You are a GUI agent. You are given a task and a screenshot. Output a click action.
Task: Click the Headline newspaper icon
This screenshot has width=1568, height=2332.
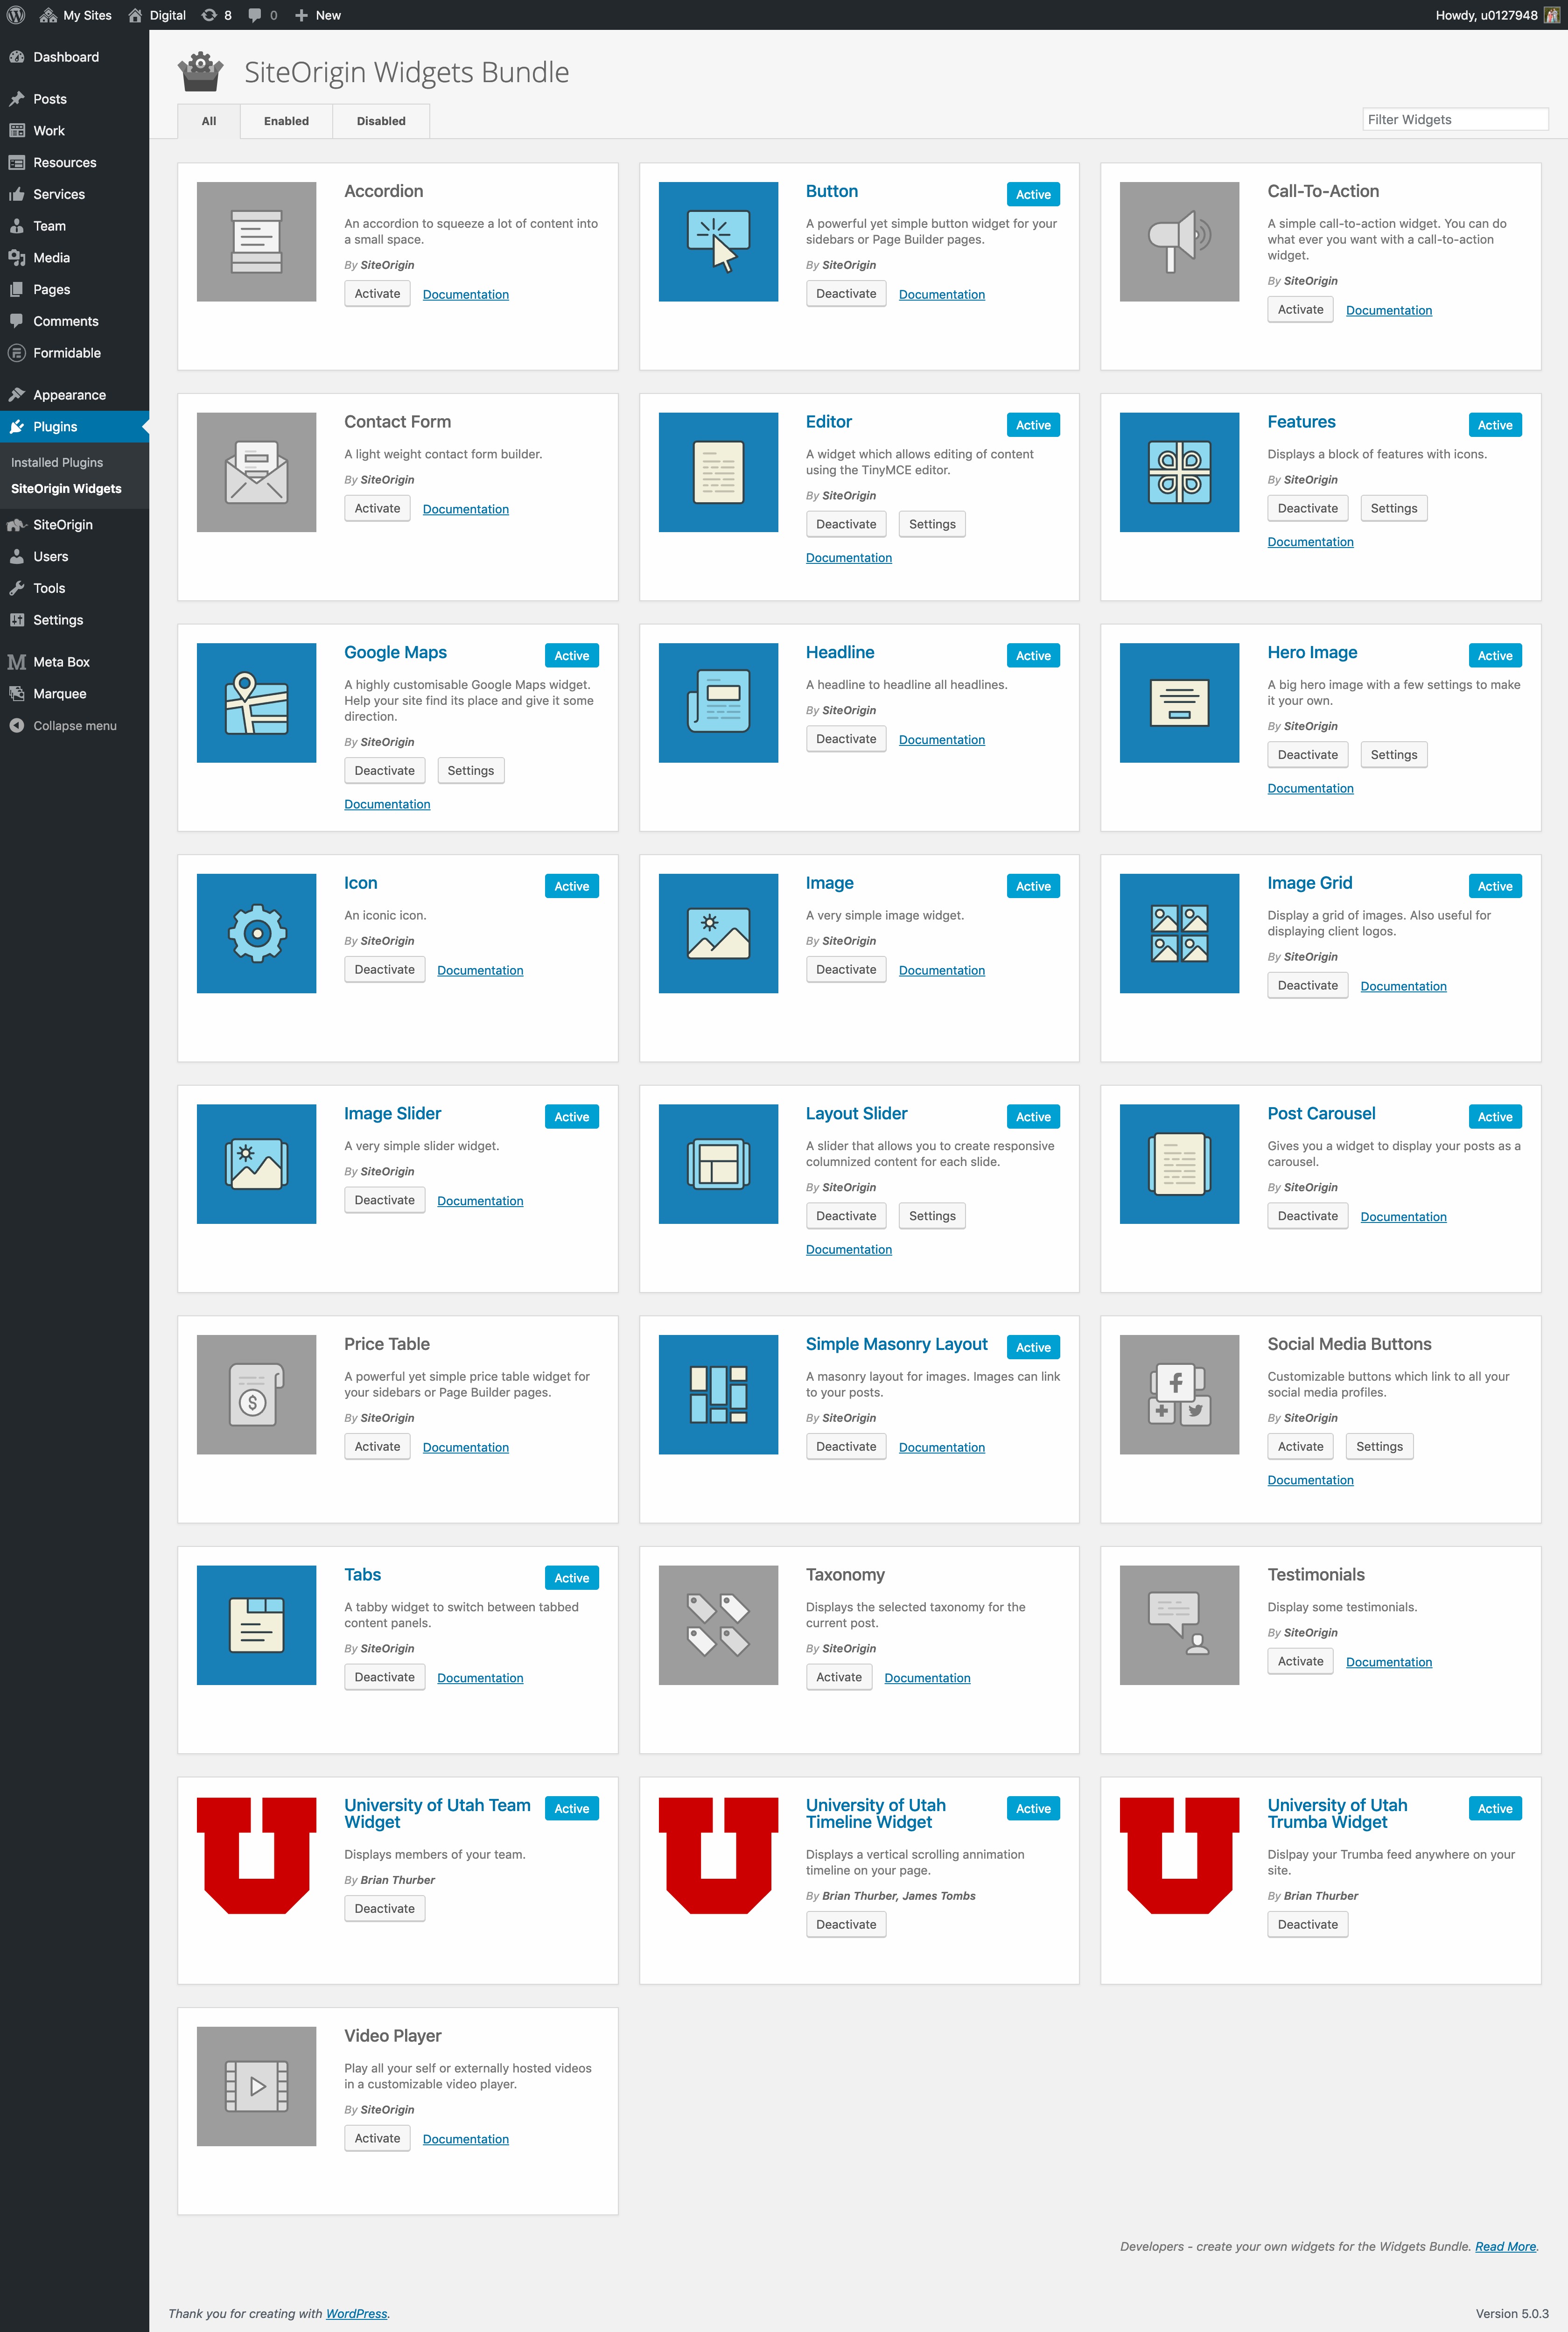pos(718,703)
